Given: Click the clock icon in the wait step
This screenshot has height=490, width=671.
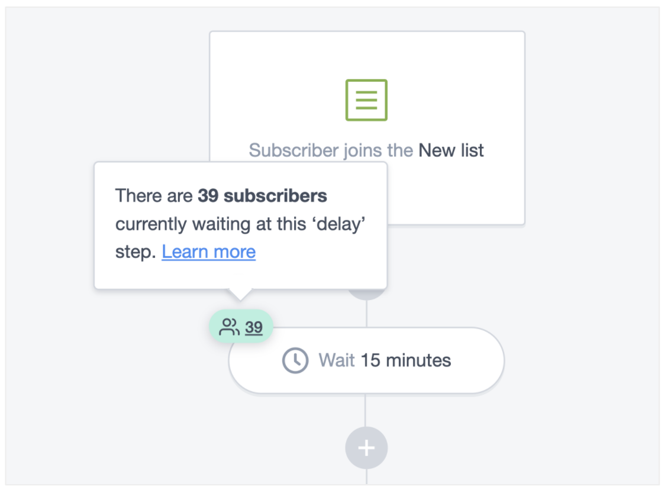Looking at the screenshot, I should tap(295, 360).
